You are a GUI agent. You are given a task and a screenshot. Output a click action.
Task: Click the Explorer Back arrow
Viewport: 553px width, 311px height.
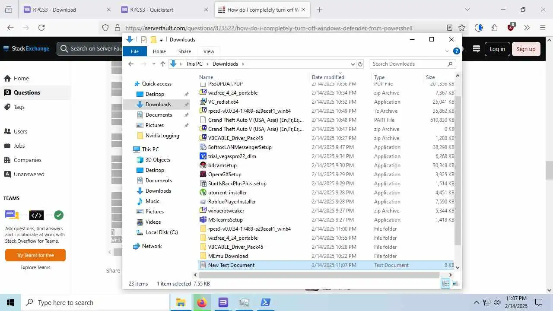pos(131,64)
